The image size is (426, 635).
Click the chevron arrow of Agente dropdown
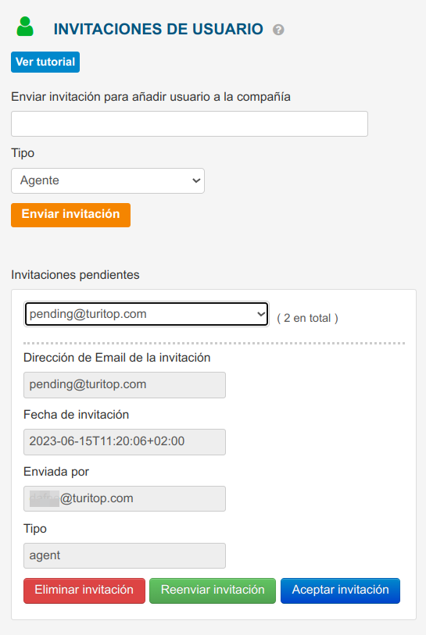click(x=196, y=180)
